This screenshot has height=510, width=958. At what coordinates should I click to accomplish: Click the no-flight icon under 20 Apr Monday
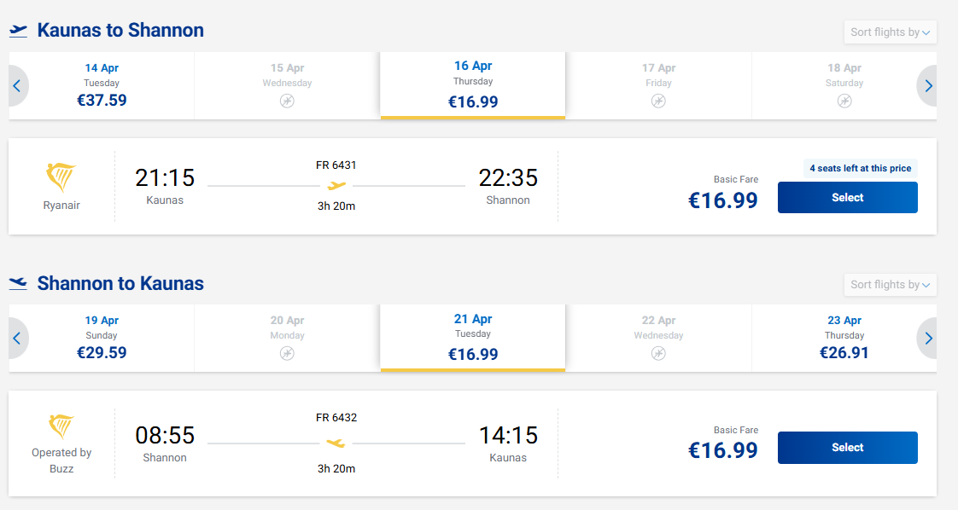point(287,353)
